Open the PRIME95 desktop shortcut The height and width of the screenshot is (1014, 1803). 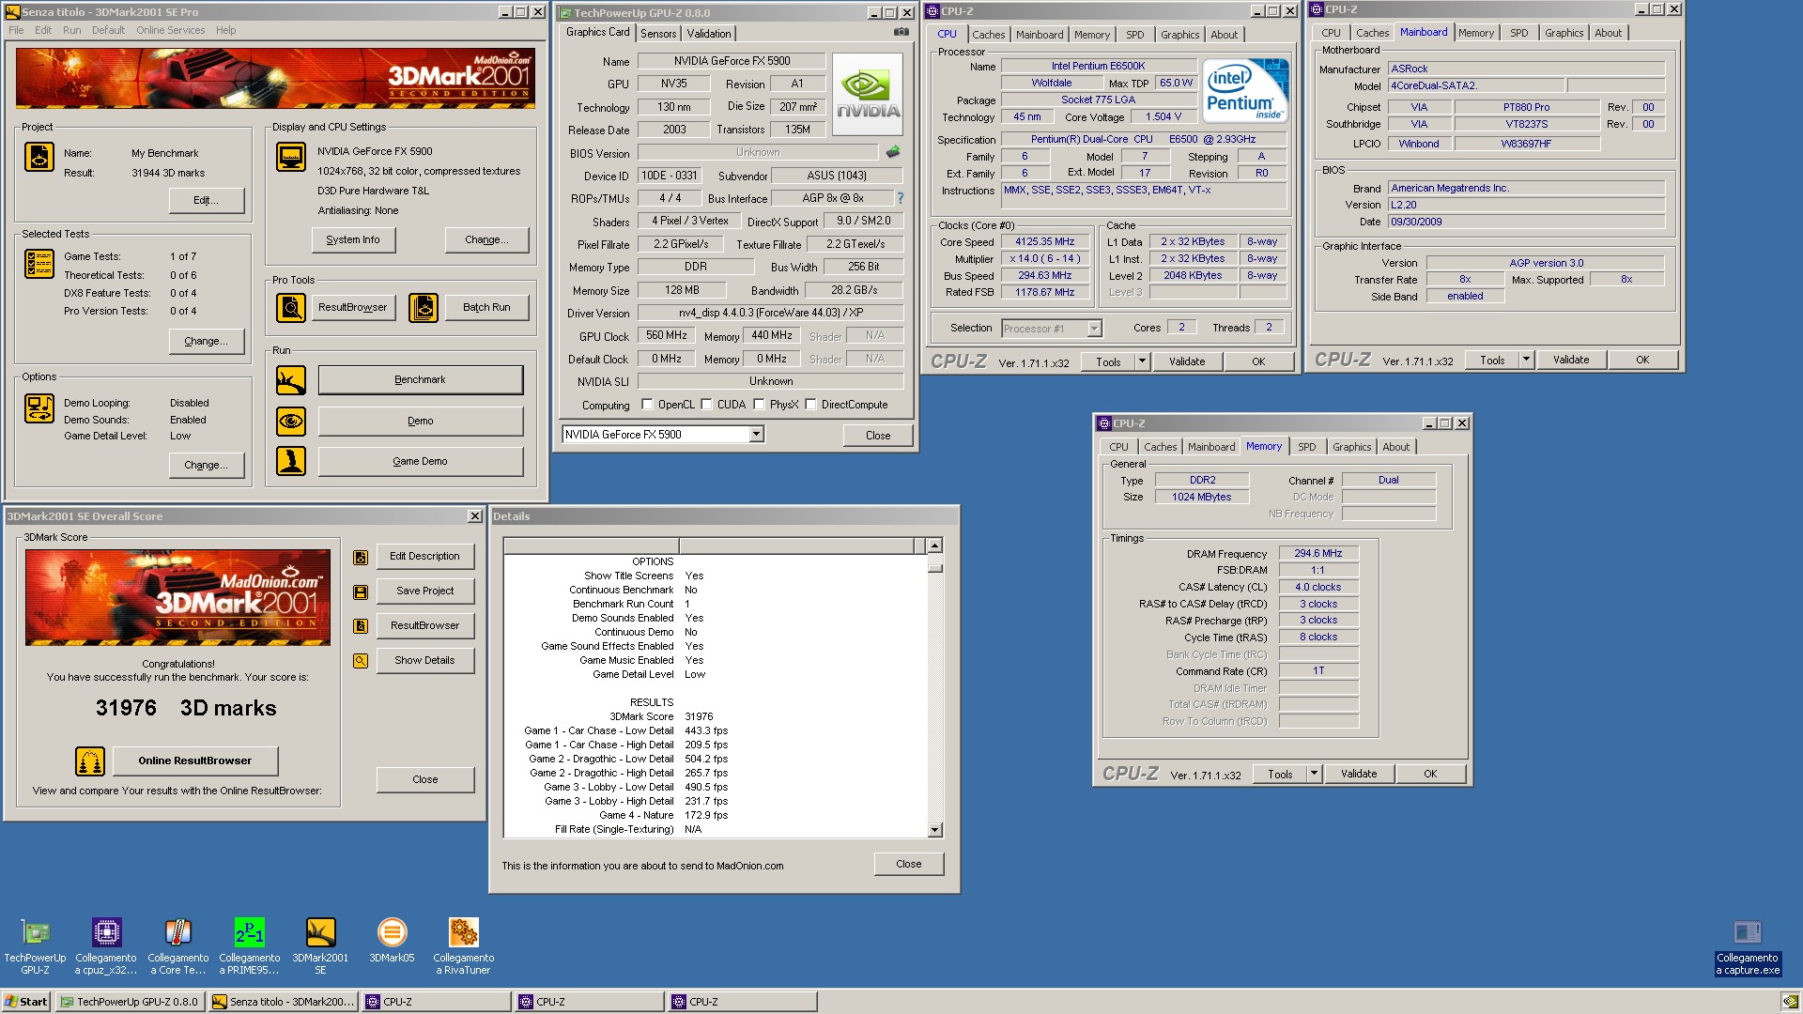coord(250,945)
